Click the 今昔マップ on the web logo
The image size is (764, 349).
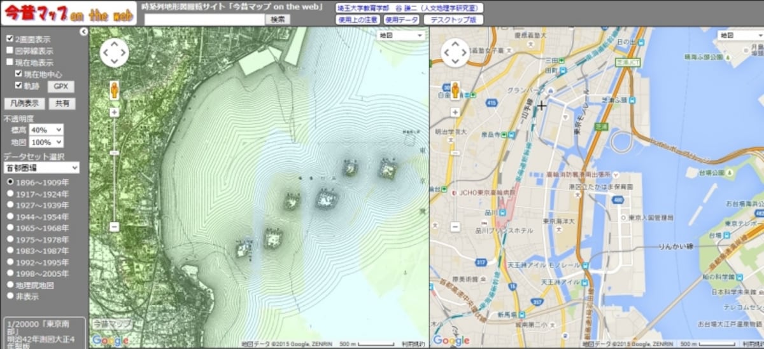[x=69, y=13]
